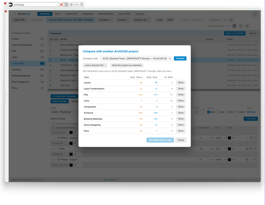Screen dimensions: 265x205
Task: Switch to the Attributes tab
Action: tap(45, 14)
